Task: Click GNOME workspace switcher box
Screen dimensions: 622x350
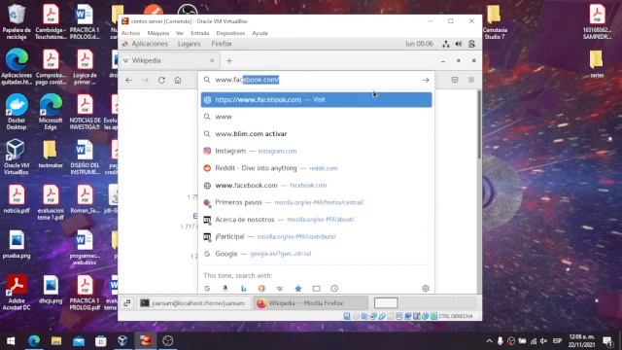Action: point(386,303)
